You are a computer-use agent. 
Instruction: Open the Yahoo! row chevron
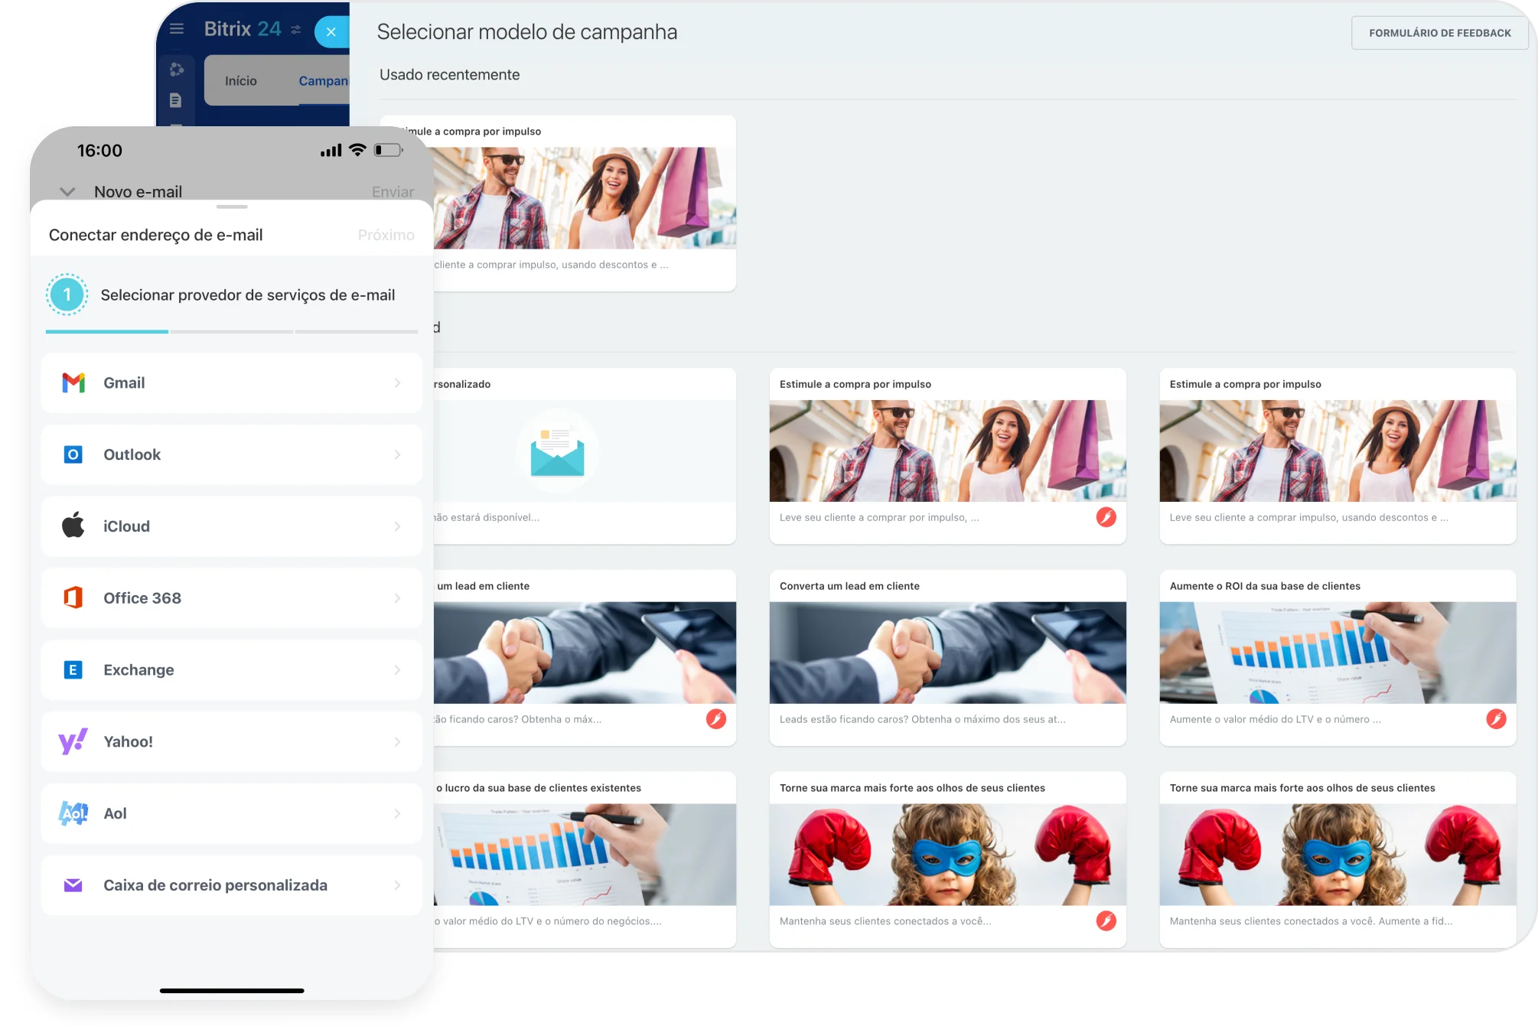point(397,741)
